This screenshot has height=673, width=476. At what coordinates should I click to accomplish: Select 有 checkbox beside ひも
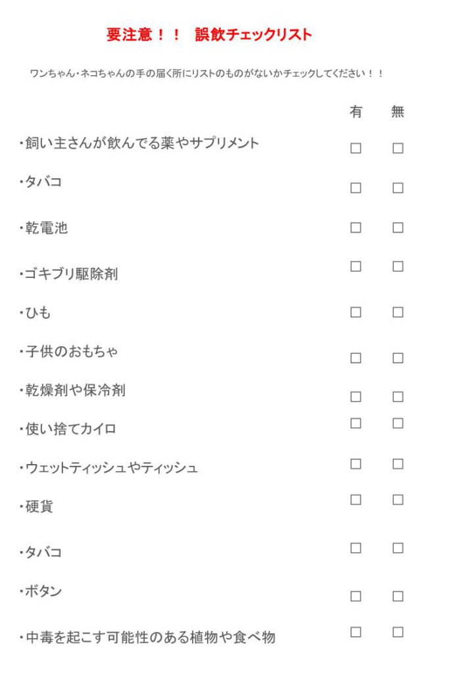356,312
